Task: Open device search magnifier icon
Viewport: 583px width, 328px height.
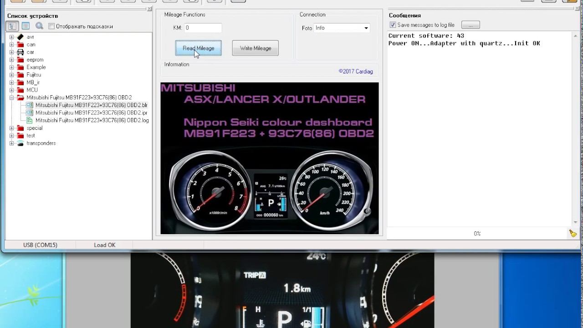Action: 40,26
